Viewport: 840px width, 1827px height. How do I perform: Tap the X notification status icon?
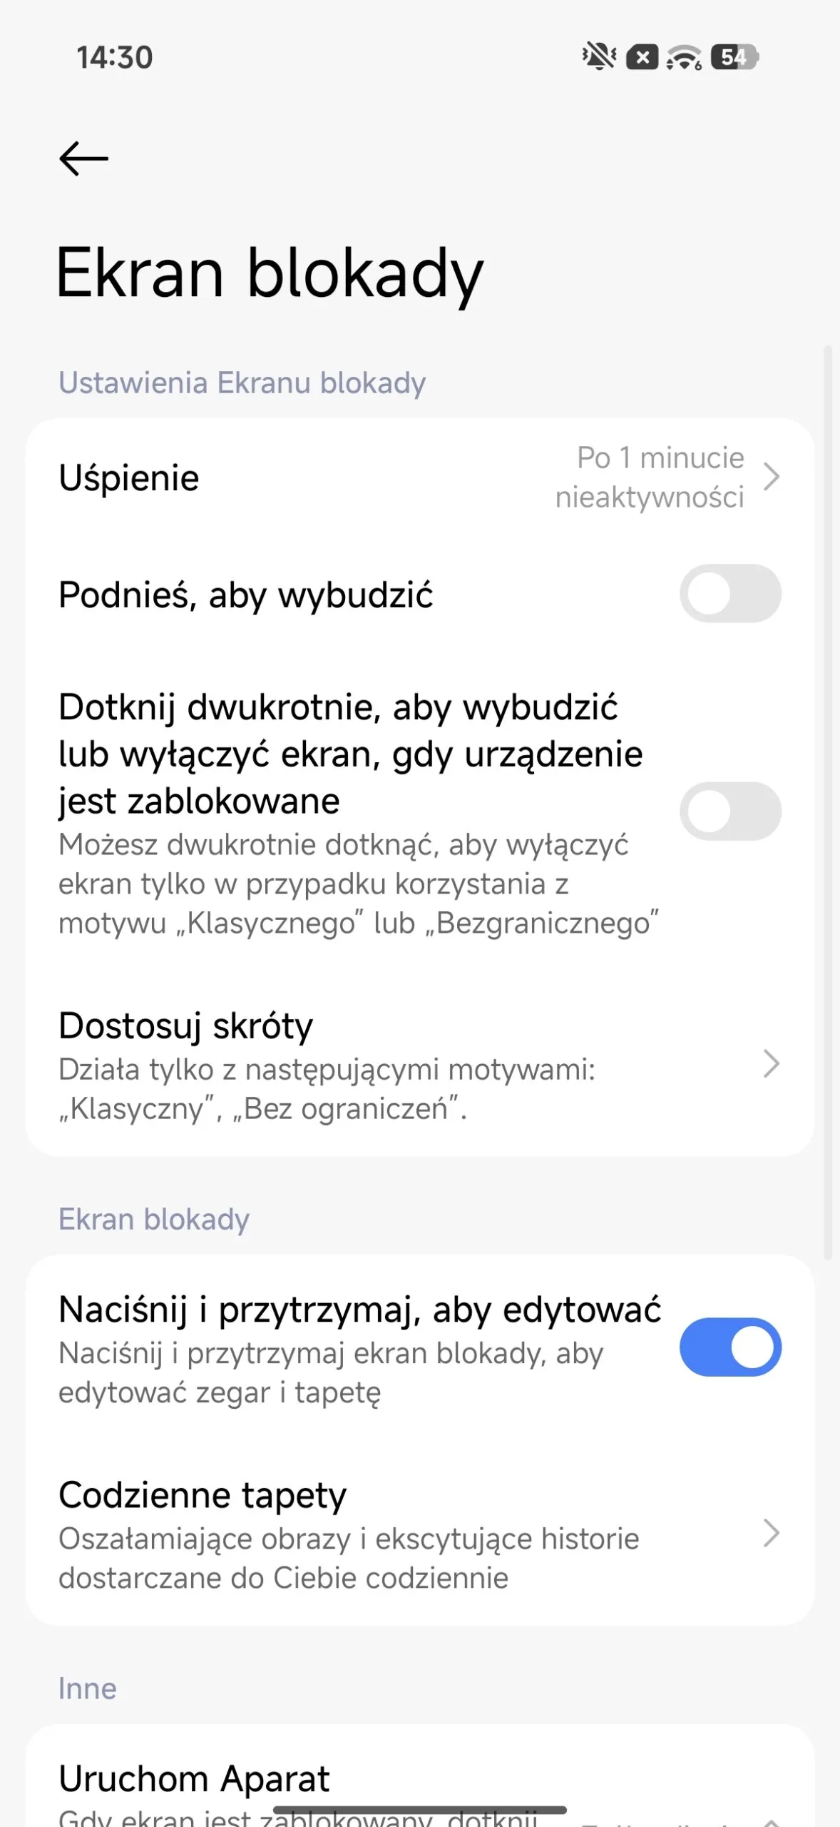click(642, 57)
